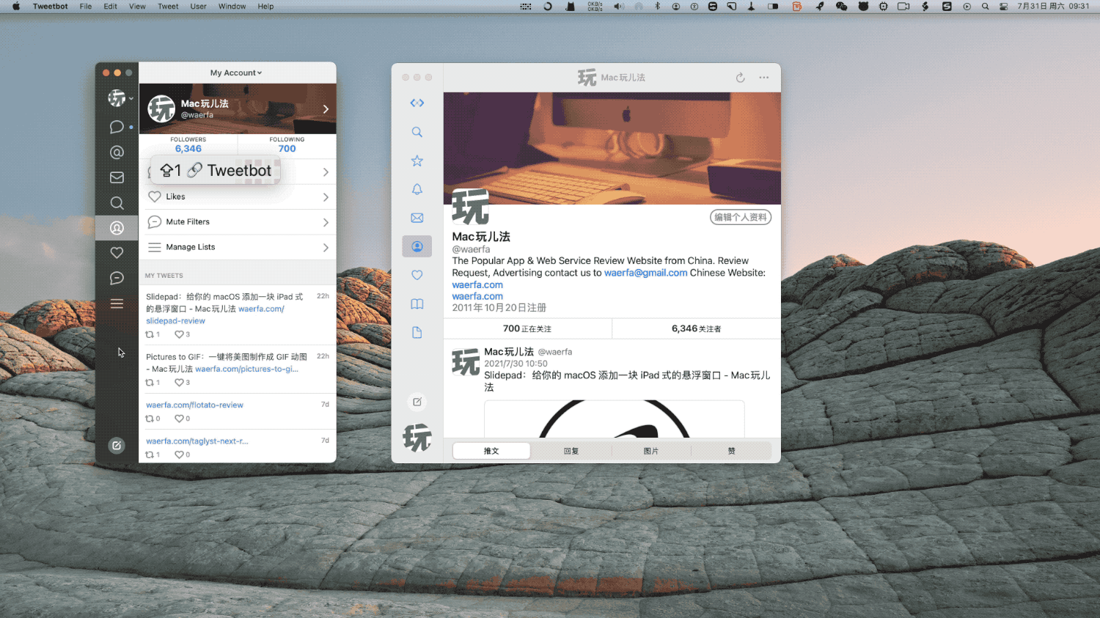This screenshot has height=618, width=1100.
Task: Open My Account dropdown in Tweetbot
Action: [236, 73]
